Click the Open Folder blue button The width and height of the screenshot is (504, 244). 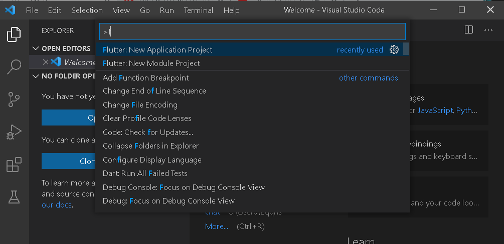(x=69, y=117)
